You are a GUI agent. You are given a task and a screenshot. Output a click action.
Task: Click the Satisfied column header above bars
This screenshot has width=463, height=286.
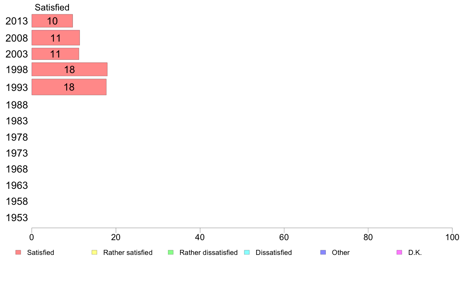[x=52, y=7]
